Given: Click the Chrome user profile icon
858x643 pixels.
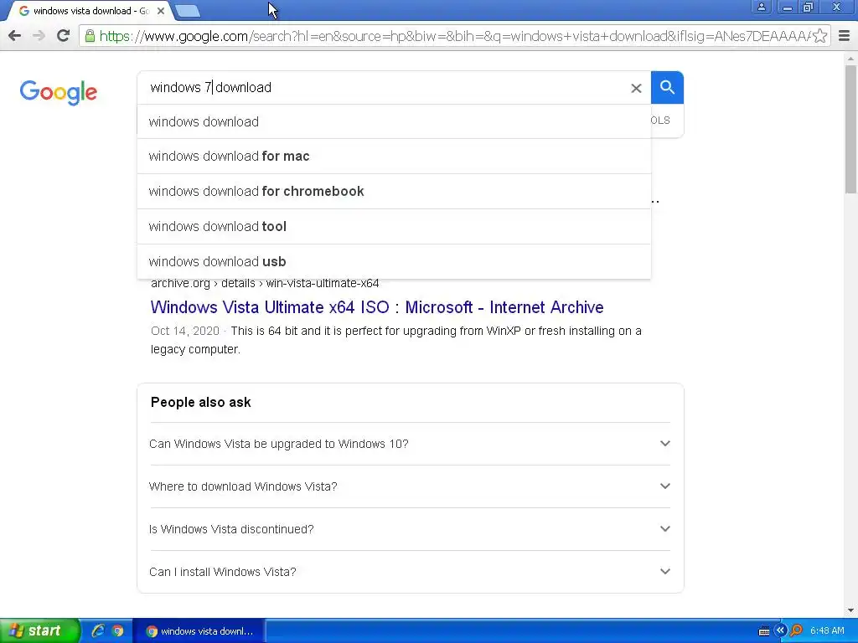Looking at the screenshot, I should tap(761, 7).
